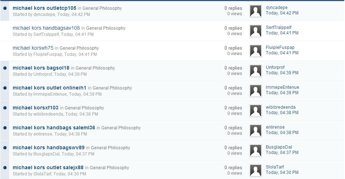Click the unread dot for michael kors outletcp105

tap(5, 8)
